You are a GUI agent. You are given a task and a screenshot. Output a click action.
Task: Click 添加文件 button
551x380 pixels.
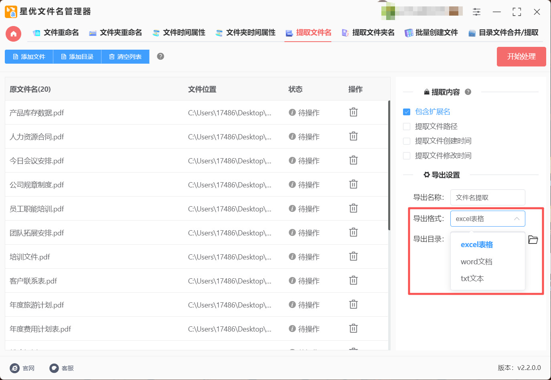pyautogui.click(x=29, y=57)
